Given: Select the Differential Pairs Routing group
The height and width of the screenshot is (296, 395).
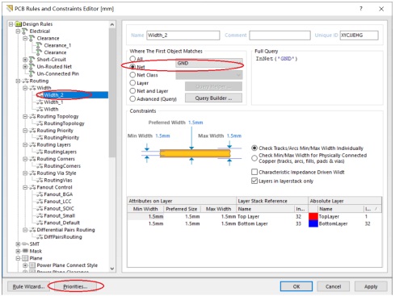Looking at the screenshot, I should coord(65,230).
